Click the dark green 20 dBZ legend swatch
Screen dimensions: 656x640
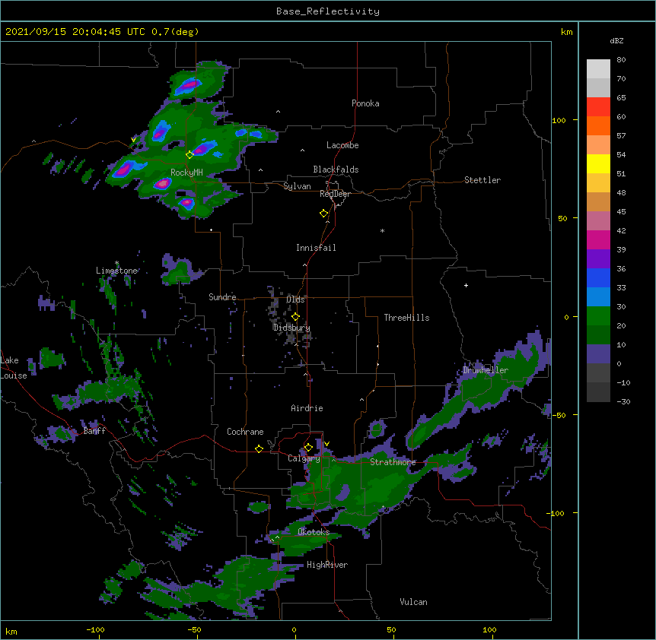click(598, 334)
